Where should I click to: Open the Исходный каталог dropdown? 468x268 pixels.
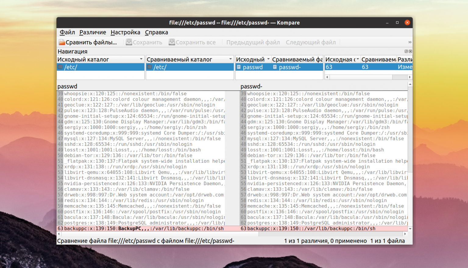[x=141, y=59]
